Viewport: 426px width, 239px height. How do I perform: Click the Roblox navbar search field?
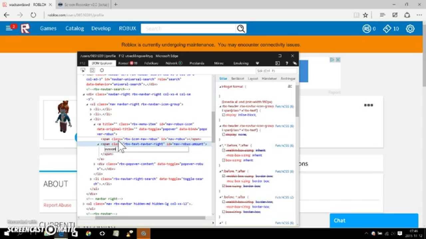189,29
